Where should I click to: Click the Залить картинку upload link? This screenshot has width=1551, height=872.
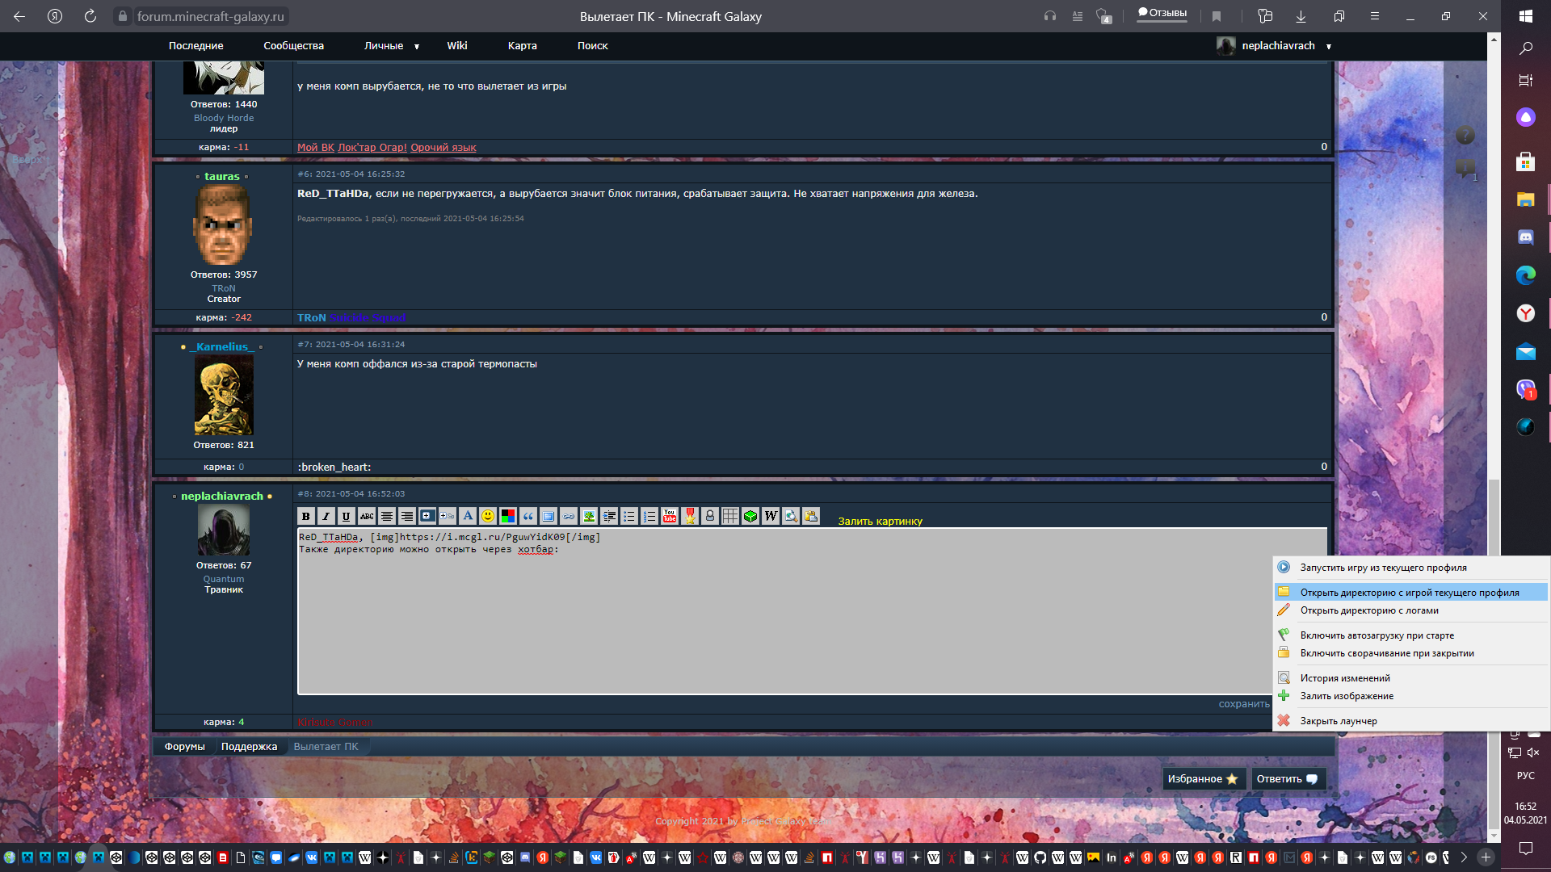[x=880, y=521]
